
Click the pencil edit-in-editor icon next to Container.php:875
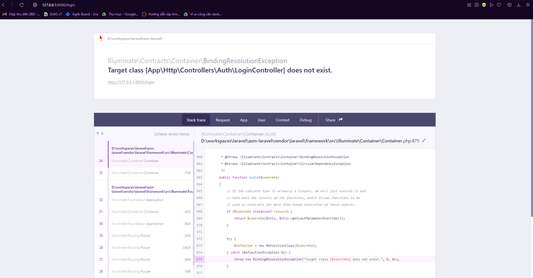click(x=424, y=141)
